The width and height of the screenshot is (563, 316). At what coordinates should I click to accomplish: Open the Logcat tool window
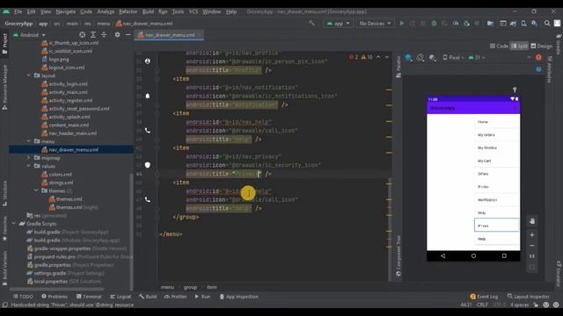point(121,297)
